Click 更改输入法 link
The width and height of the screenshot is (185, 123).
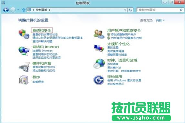click(x=114, y=67)
